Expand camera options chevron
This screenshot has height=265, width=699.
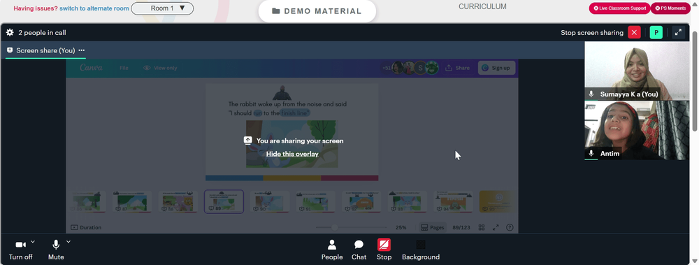[x=33, y=242]
